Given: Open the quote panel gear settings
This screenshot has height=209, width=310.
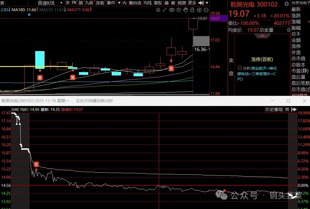Looking at the screenshot, I should (x=287, y=4).
